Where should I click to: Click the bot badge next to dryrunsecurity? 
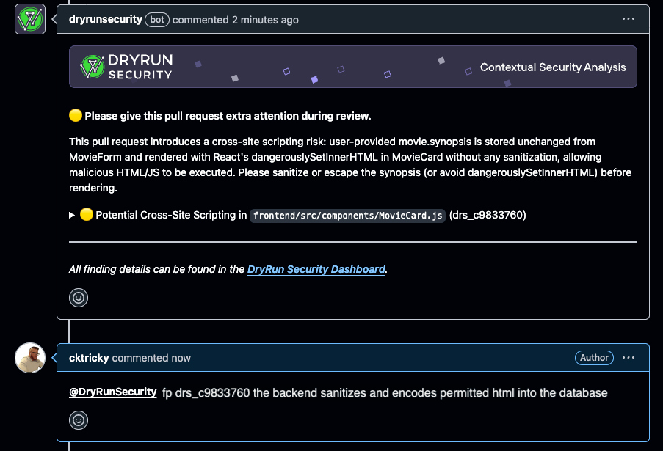coord(157,20)
